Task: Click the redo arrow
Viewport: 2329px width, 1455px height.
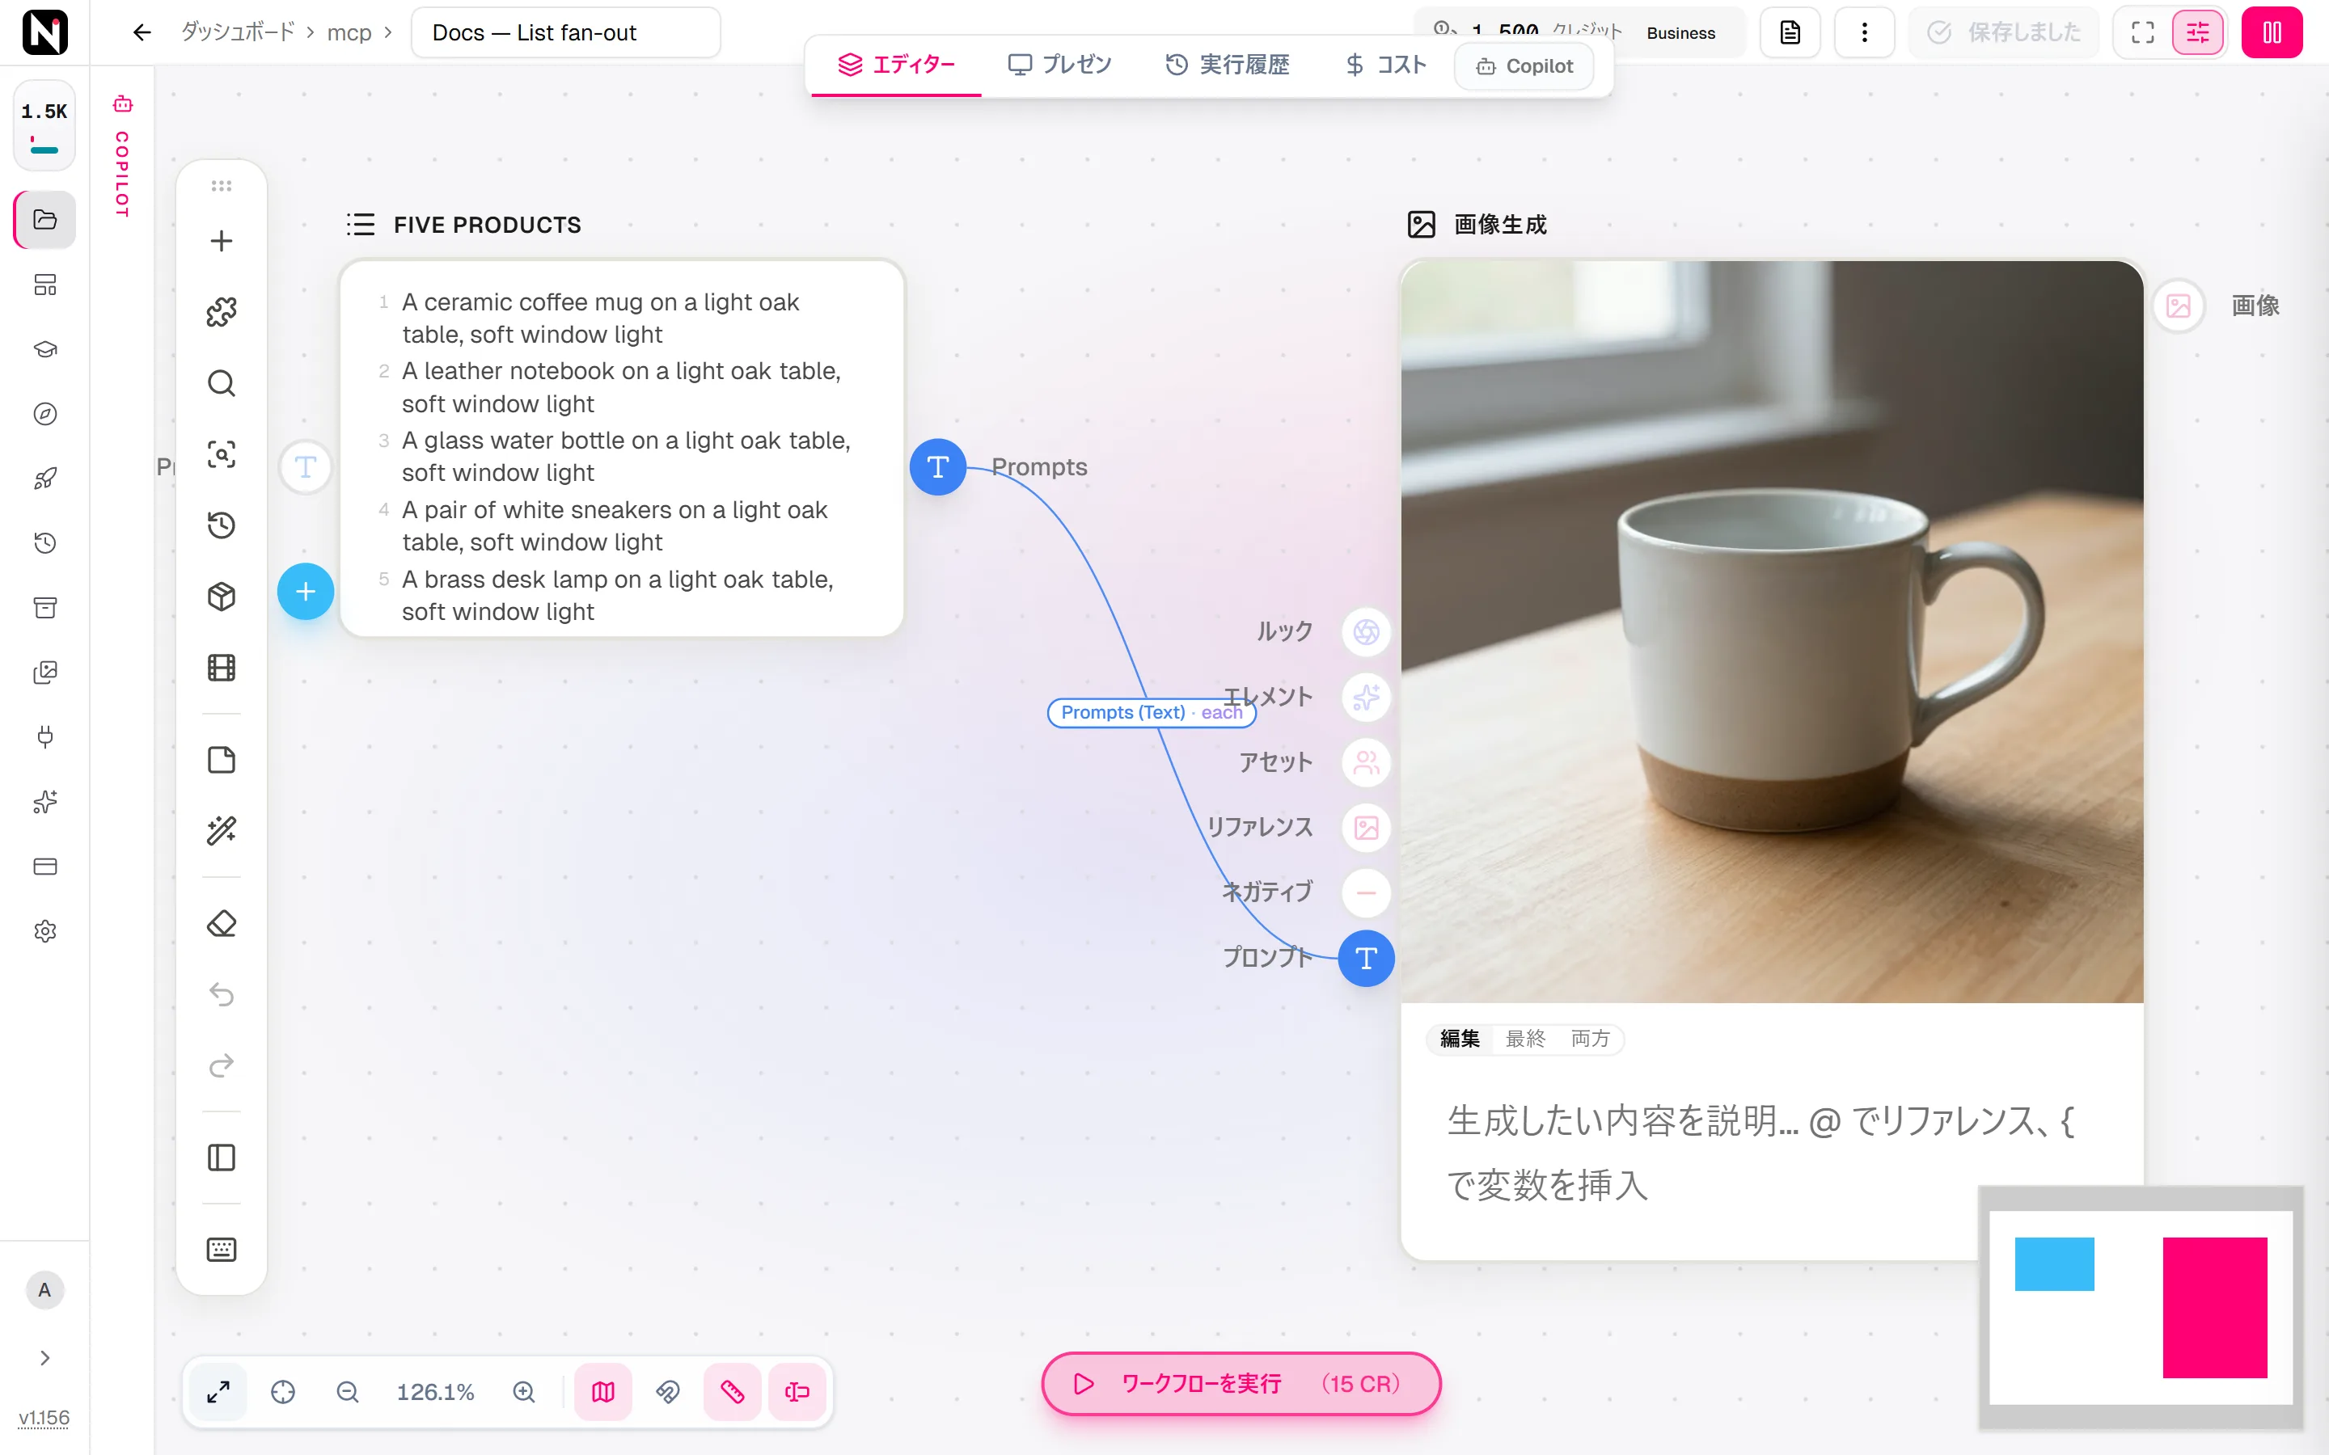Action: (x=222, y=1065)
